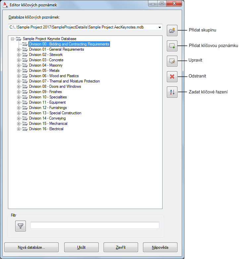Viewport: 241px width, 259px height.
Task: Click the red X Remove button
Action: click(172, 77)
